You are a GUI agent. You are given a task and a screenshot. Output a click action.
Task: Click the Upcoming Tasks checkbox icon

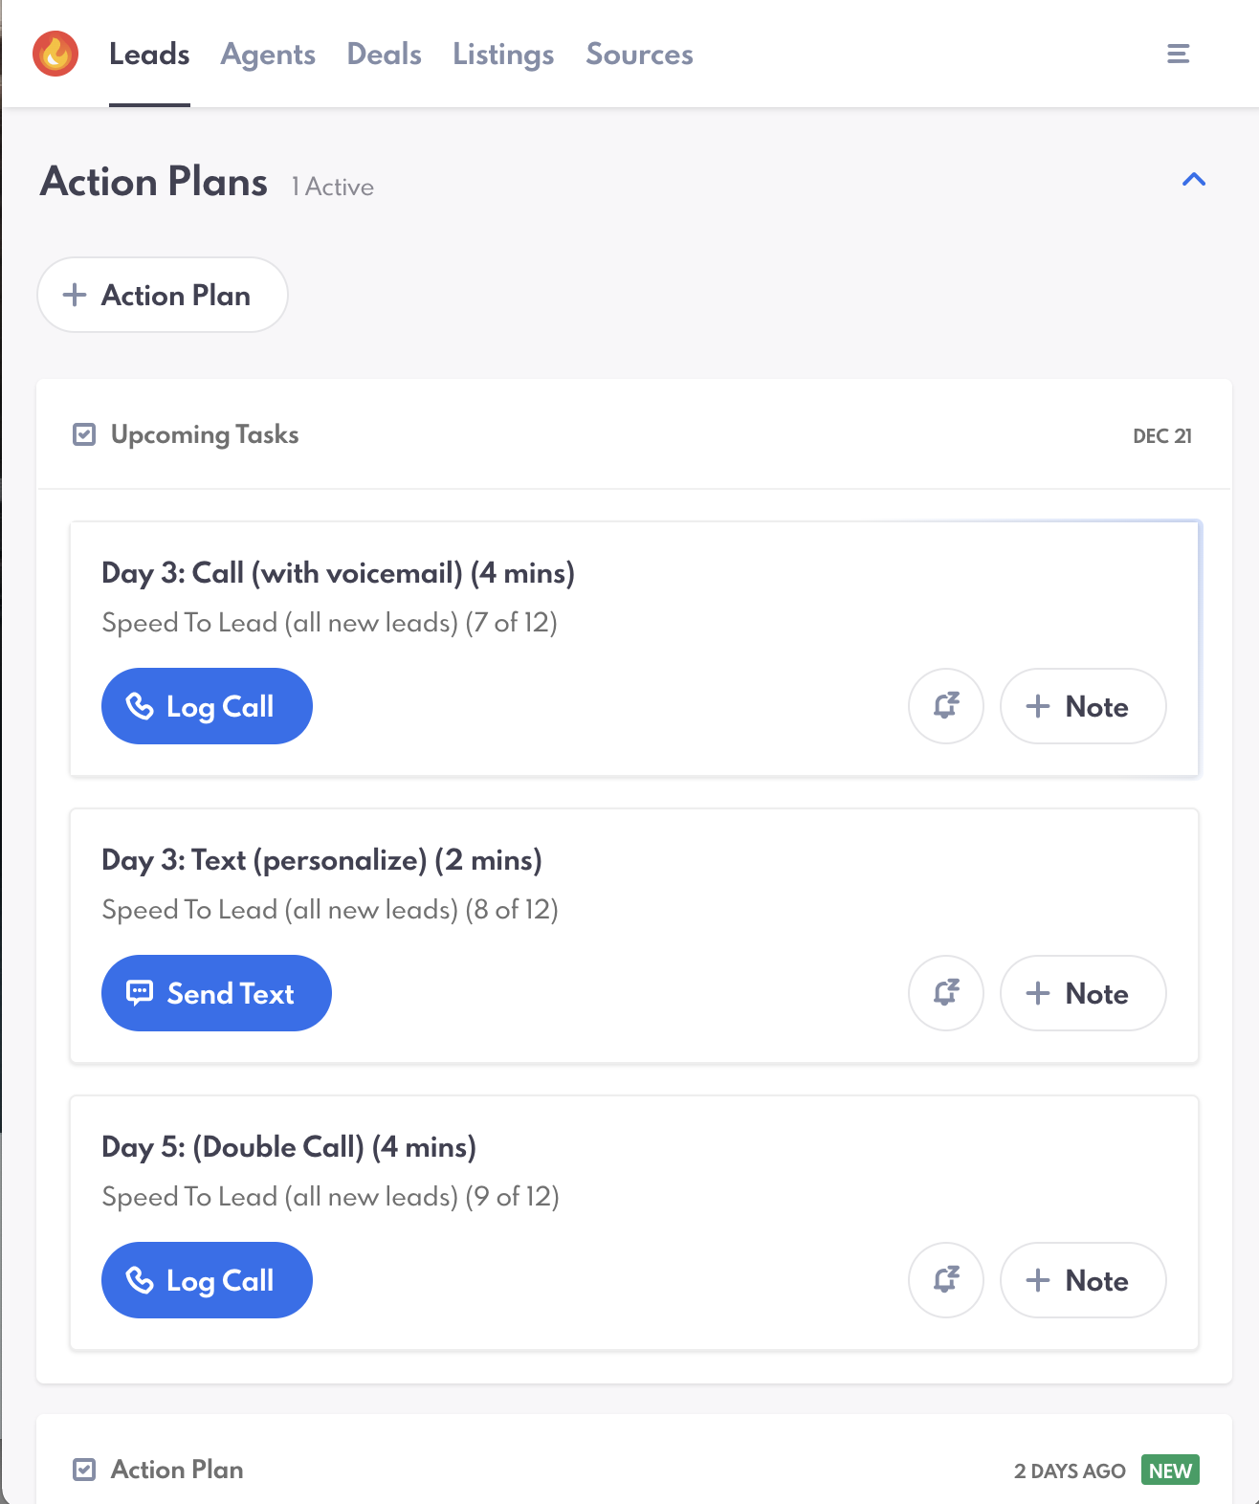84,435
